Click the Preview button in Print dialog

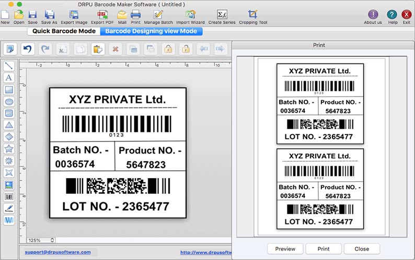tap(285, 249)
